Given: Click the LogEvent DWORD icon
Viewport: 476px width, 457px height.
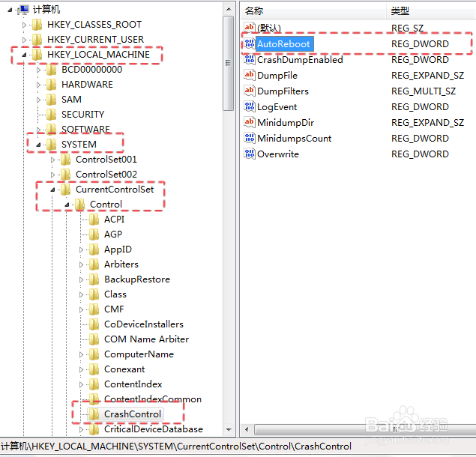Looking at the screenshot, I should [250, 106].
